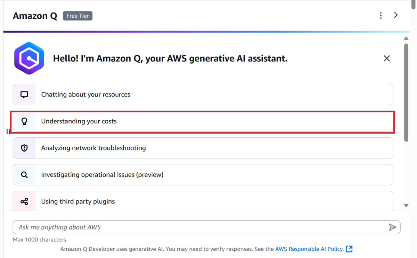The width and height of the screenshot is (417, 258).
Task: Select Understanding your costs option
Action: [203, 121]
